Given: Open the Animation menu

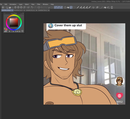Looking at the screenshot, I should coord(13,4).
